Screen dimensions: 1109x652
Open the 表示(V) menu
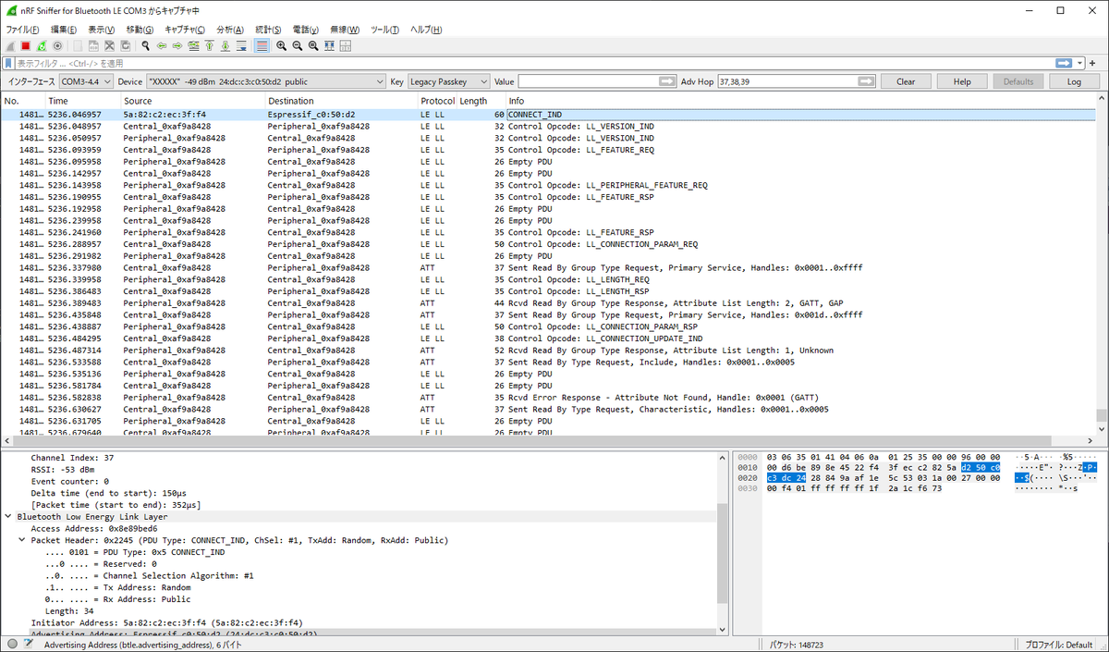point(101,30)
